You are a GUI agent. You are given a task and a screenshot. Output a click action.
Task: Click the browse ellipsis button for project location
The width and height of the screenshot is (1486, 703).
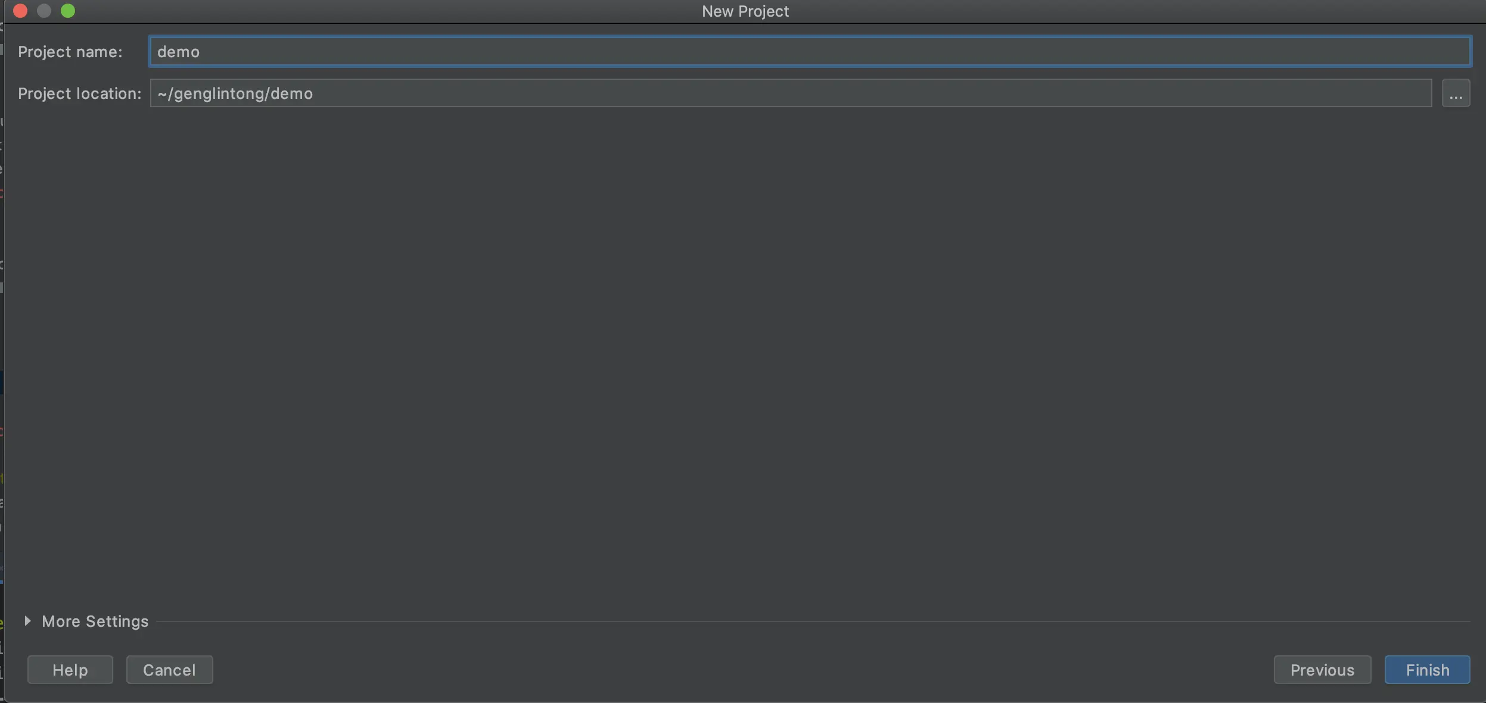coord(1455,94)
